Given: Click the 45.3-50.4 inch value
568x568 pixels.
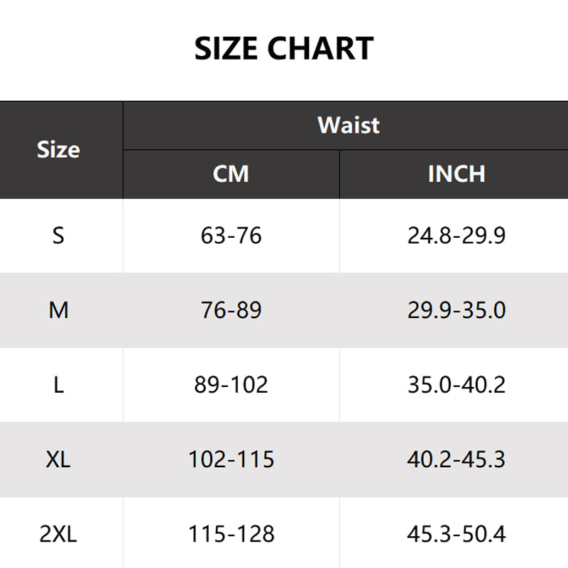Looking at the screenshot, I should click(457, 534).
